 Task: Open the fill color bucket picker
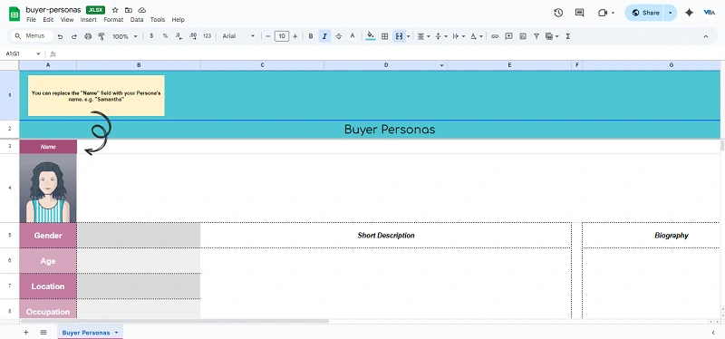[x=371, y=36]
